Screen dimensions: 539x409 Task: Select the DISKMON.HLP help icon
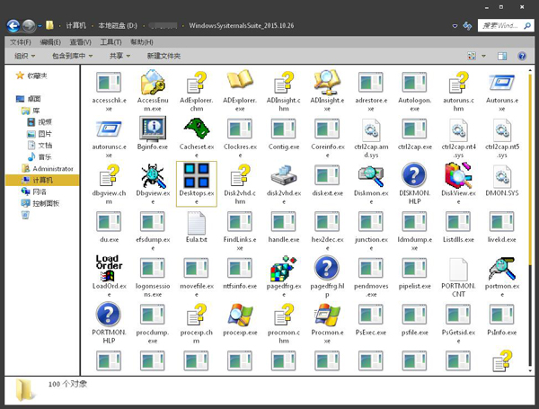coord(414,174)
